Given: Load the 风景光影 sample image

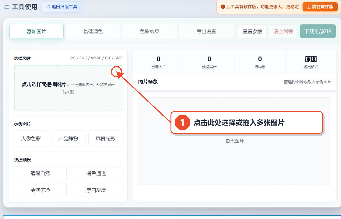Looking at the screenshot, I should click(x=105, y=138).
